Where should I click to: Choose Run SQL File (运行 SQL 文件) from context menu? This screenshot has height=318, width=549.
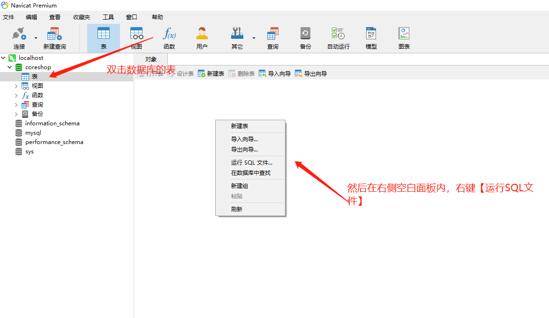pos(251,163)
